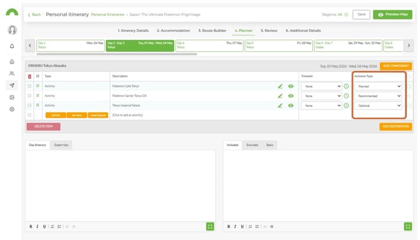This screenshot has height=240, width=420.
Task: Apply bold in the Included editor
Action: click(228, 227)
